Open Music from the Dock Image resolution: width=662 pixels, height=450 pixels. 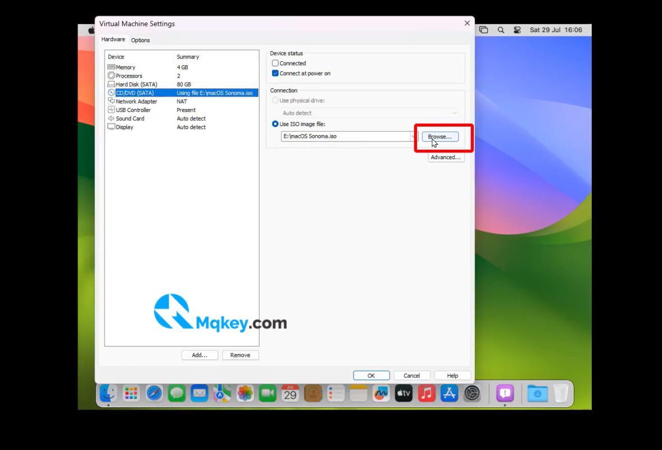pos(427,393)
